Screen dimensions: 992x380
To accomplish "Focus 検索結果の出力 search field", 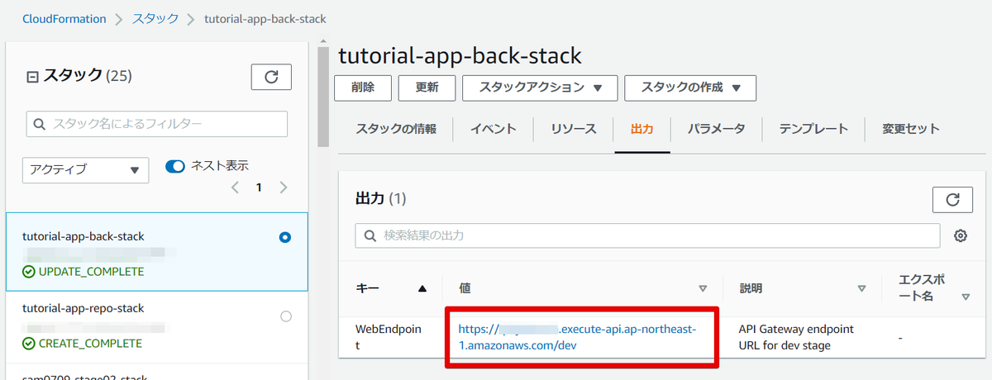I will [x=647, y=235].
